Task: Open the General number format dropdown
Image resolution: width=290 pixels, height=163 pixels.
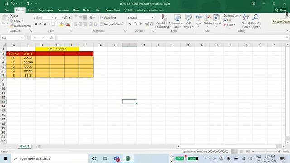Action: 153,18
